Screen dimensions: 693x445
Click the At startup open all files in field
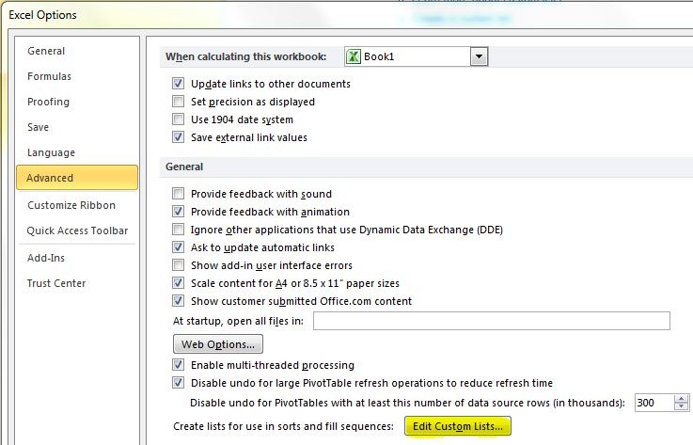click(x=492, y=321)
